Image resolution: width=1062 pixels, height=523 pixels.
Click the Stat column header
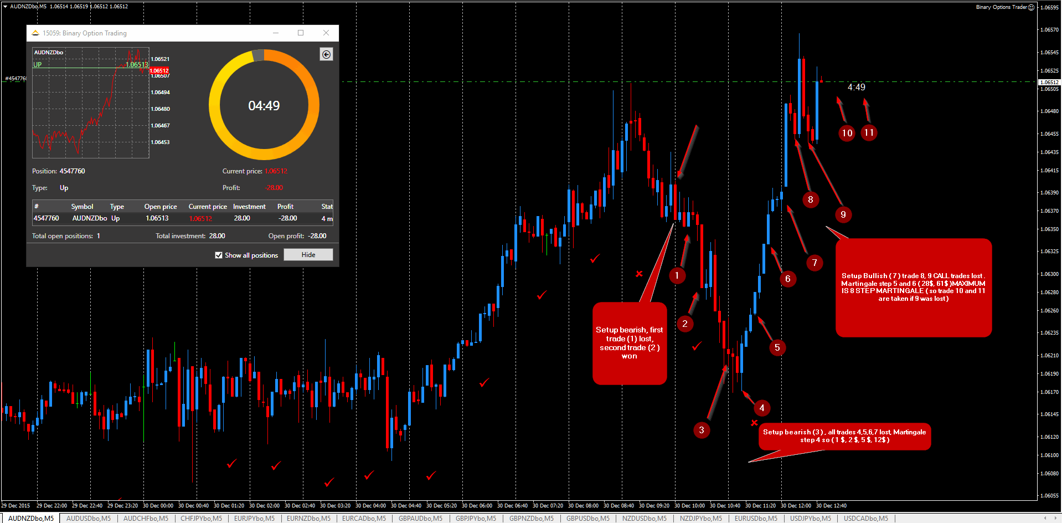(327, 207)
